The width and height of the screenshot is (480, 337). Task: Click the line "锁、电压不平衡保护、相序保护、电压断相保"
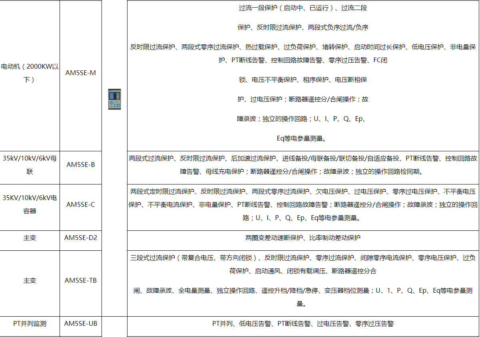click(x=303, y=79)
